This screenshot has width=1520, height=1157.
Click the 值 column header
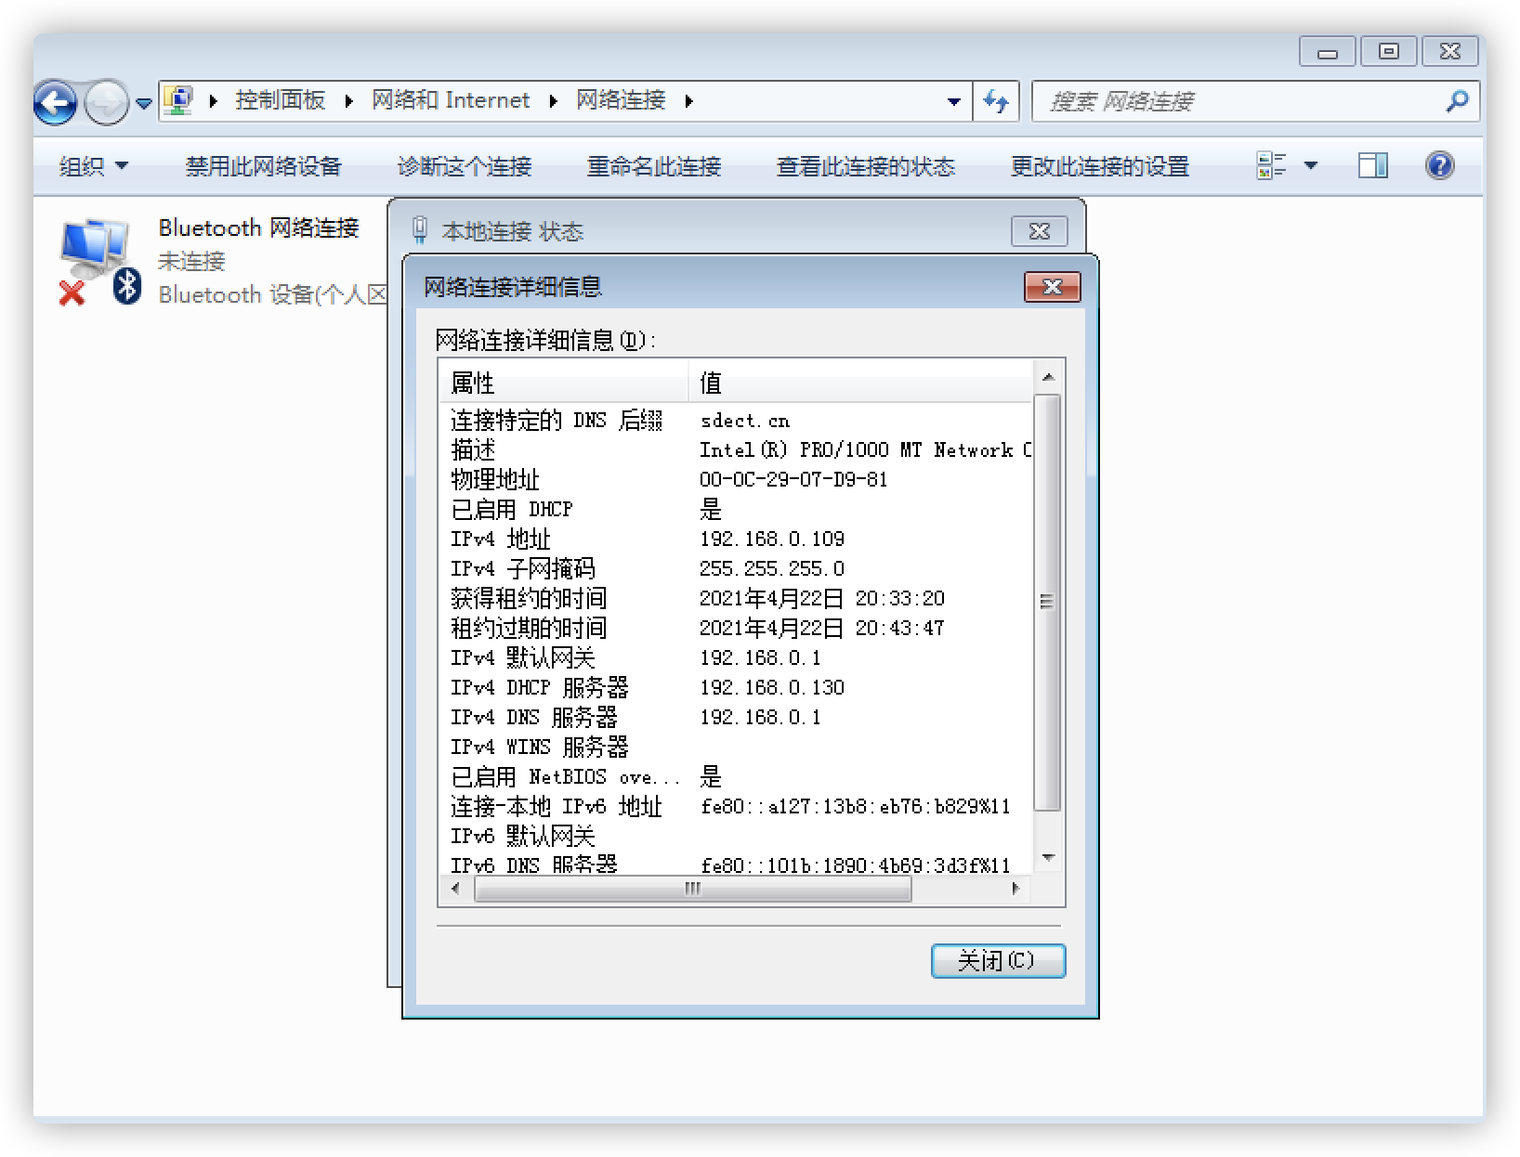coord(860,383)
